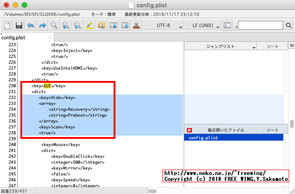Click the rubber stamp toolbar icon
Screen dimensions: 295x194
[136, 25]
